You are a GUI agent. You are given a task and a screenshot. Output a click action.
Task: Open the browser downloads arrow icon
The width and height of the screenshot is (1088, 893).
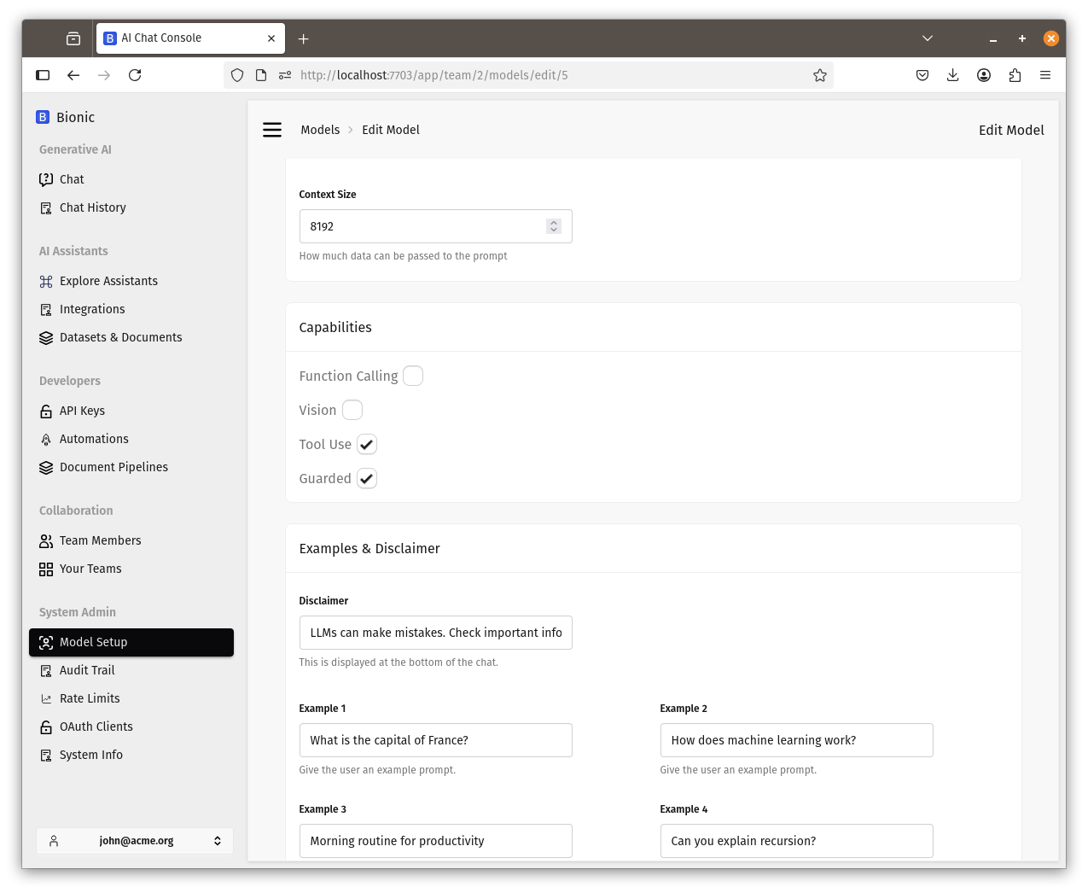953,75
